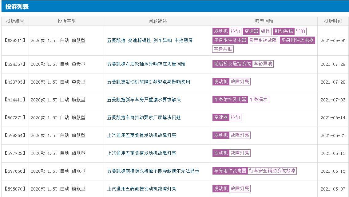Select the date 2021-05-21
Image resolution: width=349 pixels, height=197 pixels.
[x=333, y=135]
